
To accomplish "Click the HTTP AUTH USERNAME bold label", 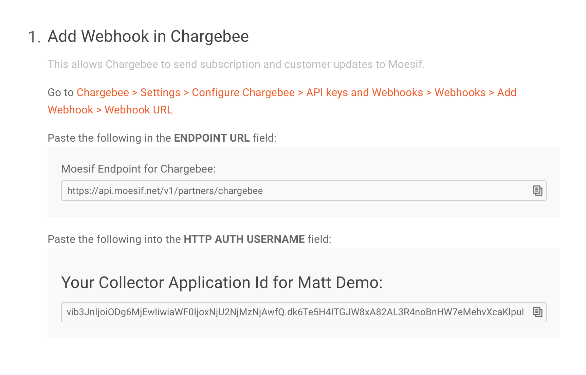I will coord(244,239).
